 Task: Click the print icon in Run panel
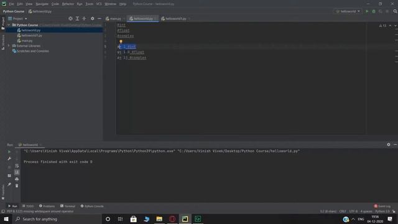tap(17, 179)
